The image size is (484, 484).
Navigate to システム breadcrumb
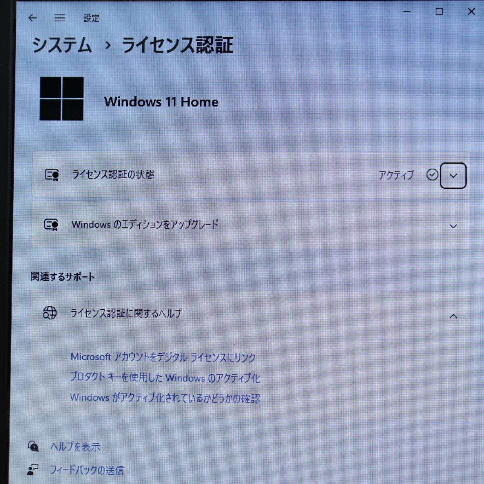[x=62, y=45]
